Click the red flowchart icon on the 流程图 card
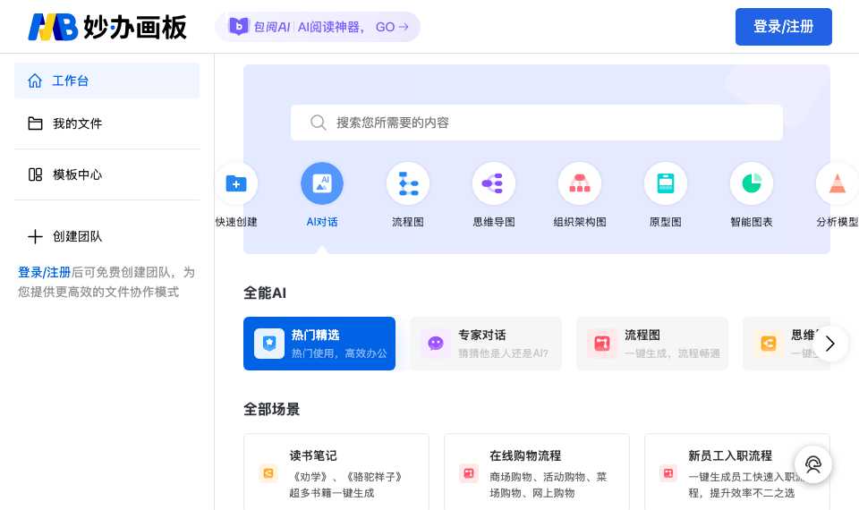Viewport: 859px width, 510px height. click(x=602, y=344)
